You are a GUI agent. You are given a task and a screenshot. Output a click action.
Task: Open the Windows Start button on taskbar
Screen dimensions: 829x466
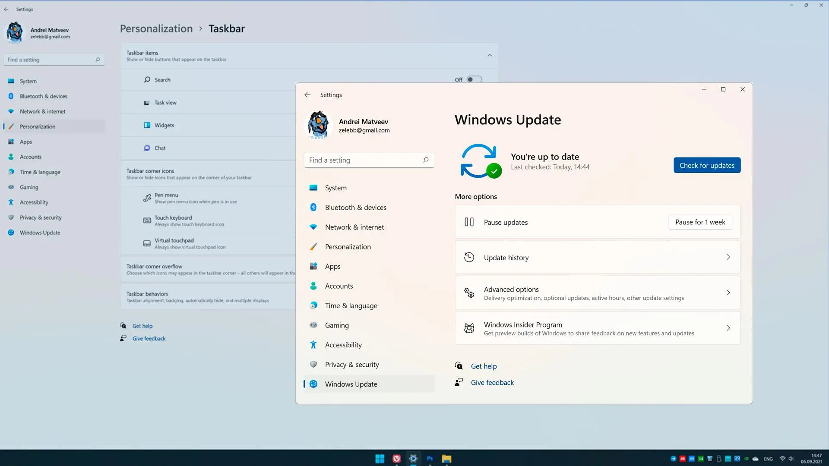[x=380, y=459]
